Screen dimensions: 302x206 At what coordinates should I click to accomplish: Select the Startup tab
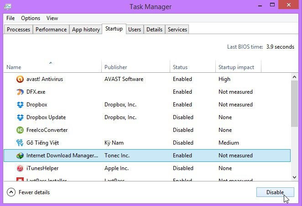coord(114,29)
